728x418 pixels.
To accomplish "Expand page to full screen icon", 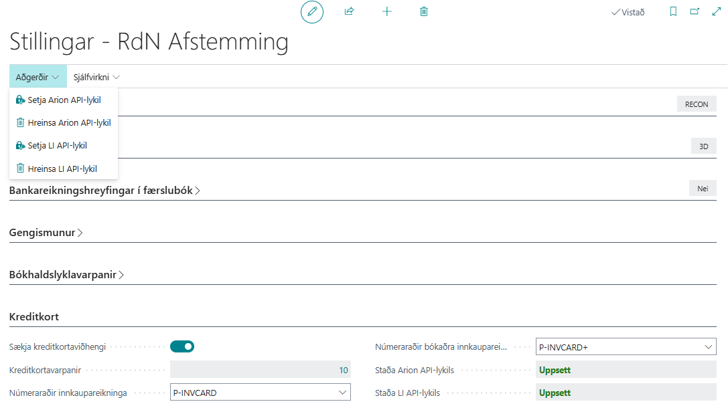I will 717,11.
